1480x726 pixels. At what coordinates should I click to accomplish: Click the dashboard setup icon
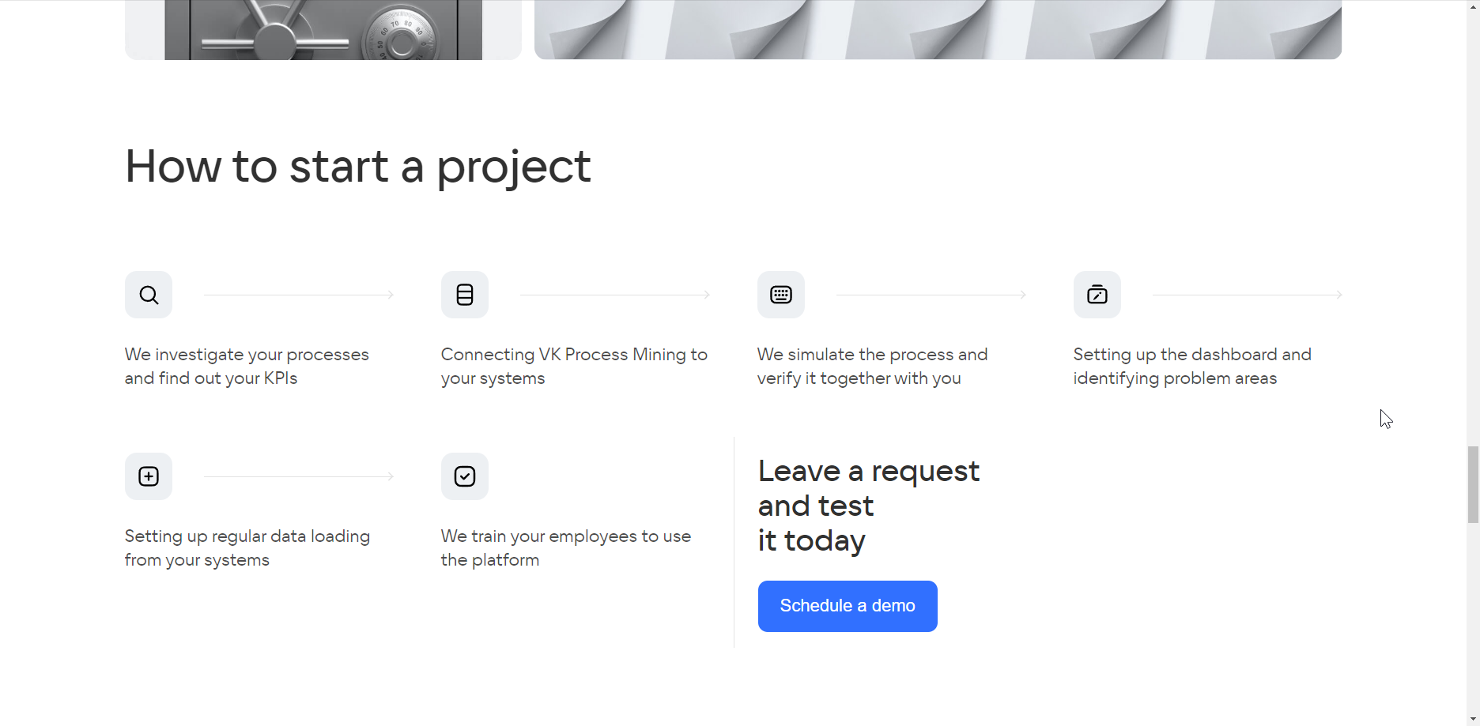[1097, 295]
